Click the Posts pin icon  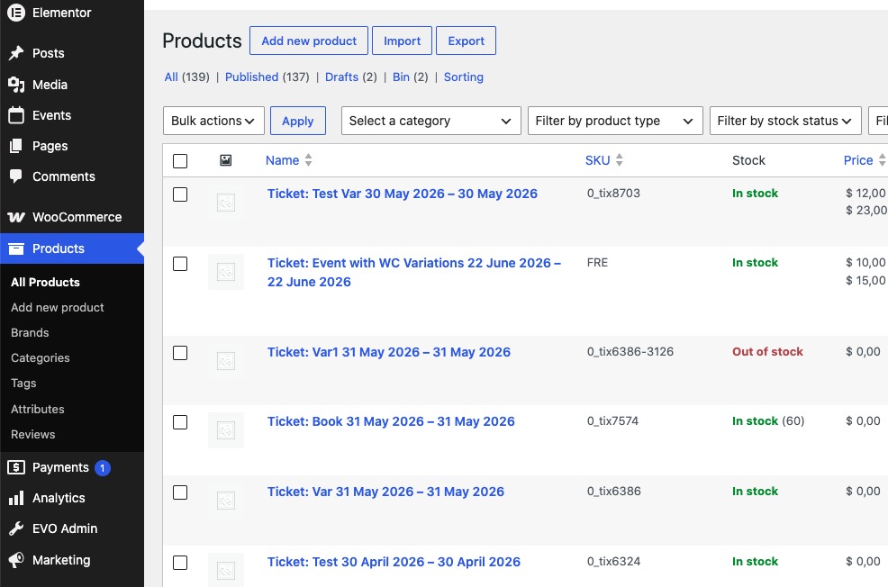pos(16,53)
